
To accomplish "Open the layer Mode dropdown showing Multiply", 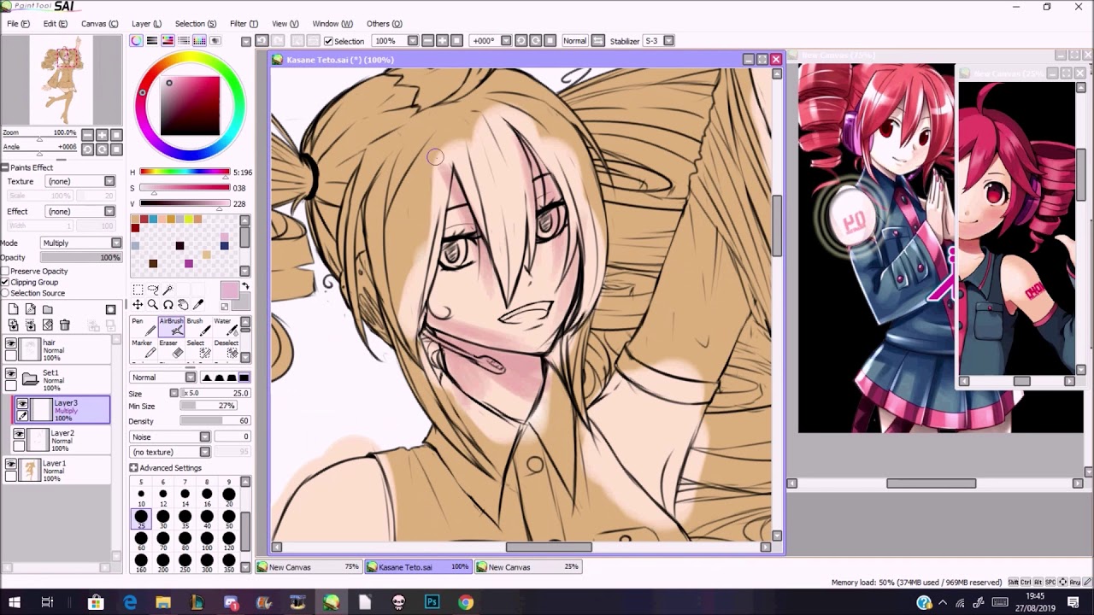I will pyautogui.click(x=80, y=243).
